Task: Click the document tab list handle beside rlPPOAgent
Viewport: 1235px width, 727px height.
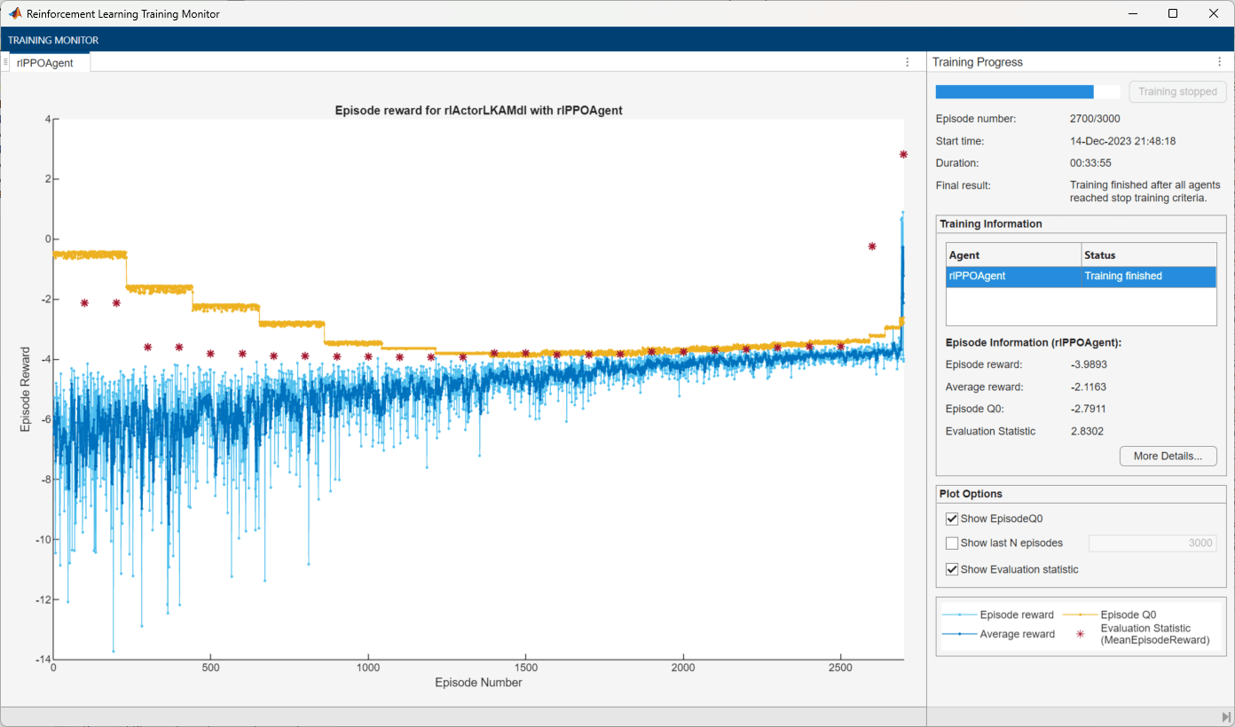Action: [x=5, y=62]
